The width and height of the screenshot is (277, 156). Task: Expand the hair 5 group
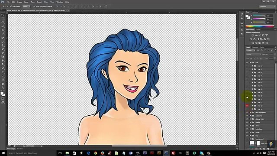(x=253, y=79)
